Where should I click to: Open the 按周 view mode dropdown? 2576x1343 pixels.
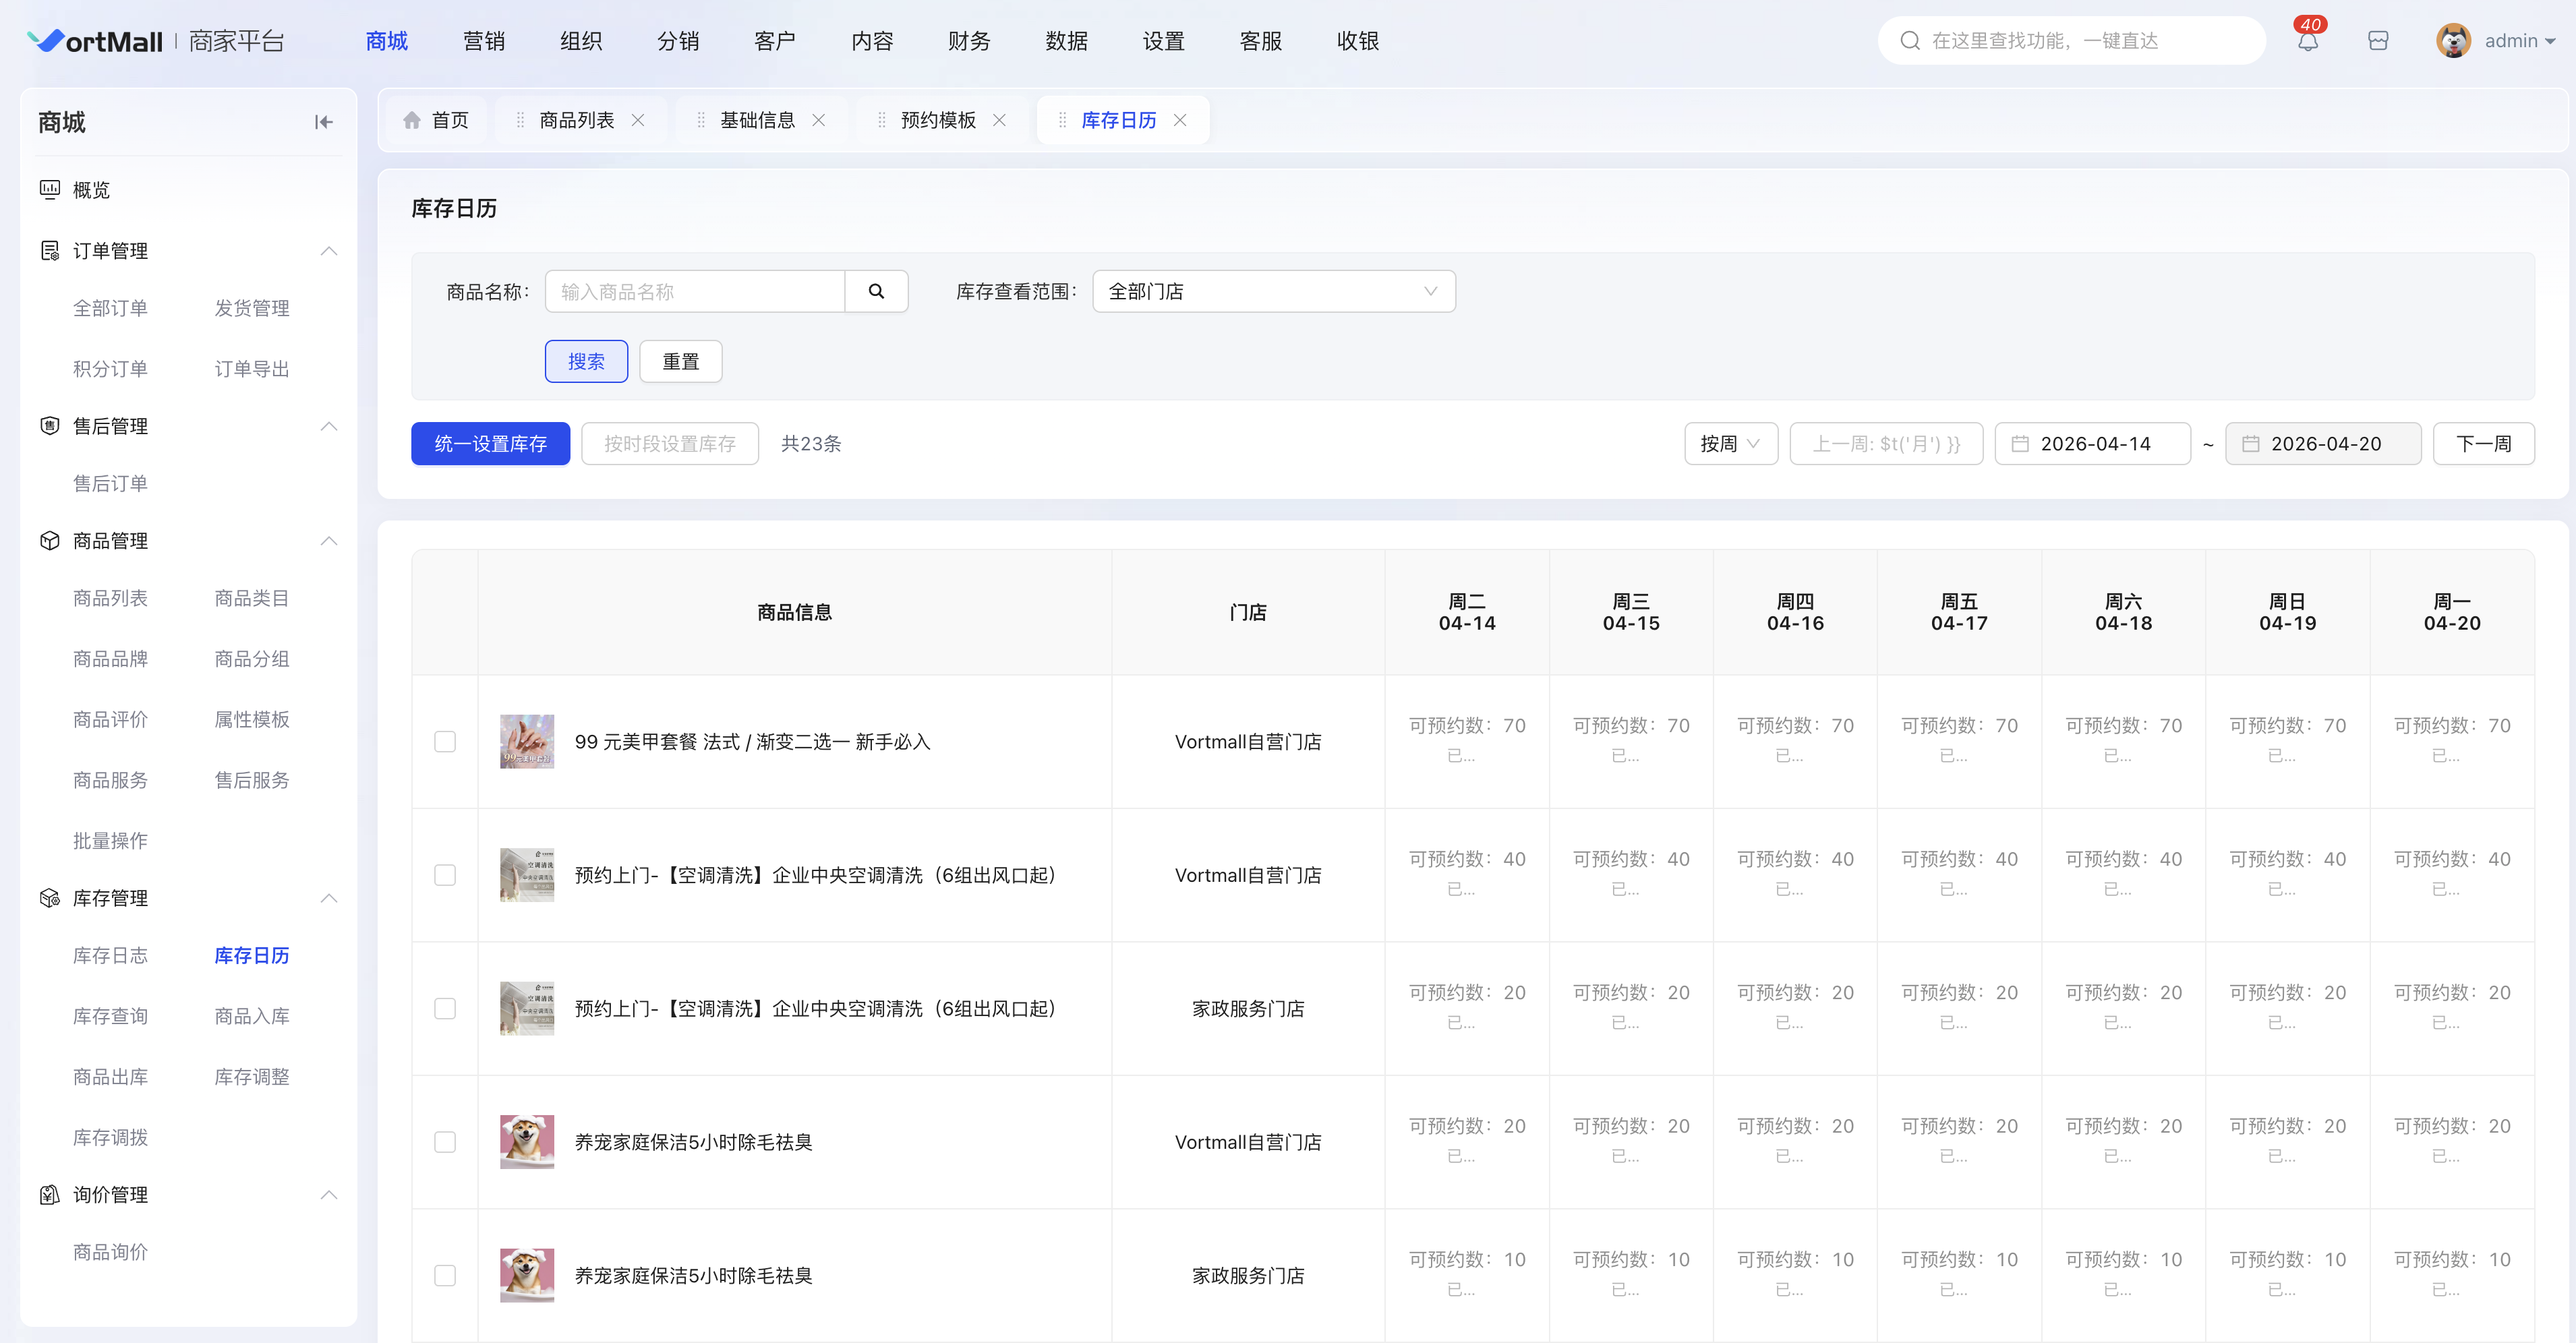click(x=1730, y=444)
